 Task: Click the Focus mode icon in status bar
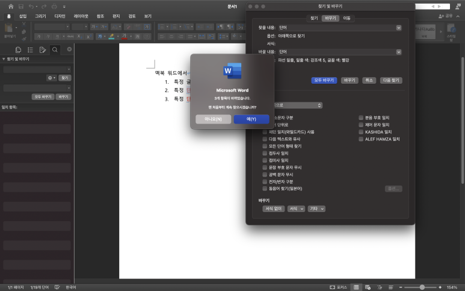[333, 287]
